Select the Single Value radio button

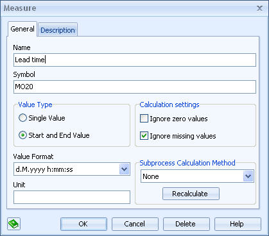coord(22,118)
